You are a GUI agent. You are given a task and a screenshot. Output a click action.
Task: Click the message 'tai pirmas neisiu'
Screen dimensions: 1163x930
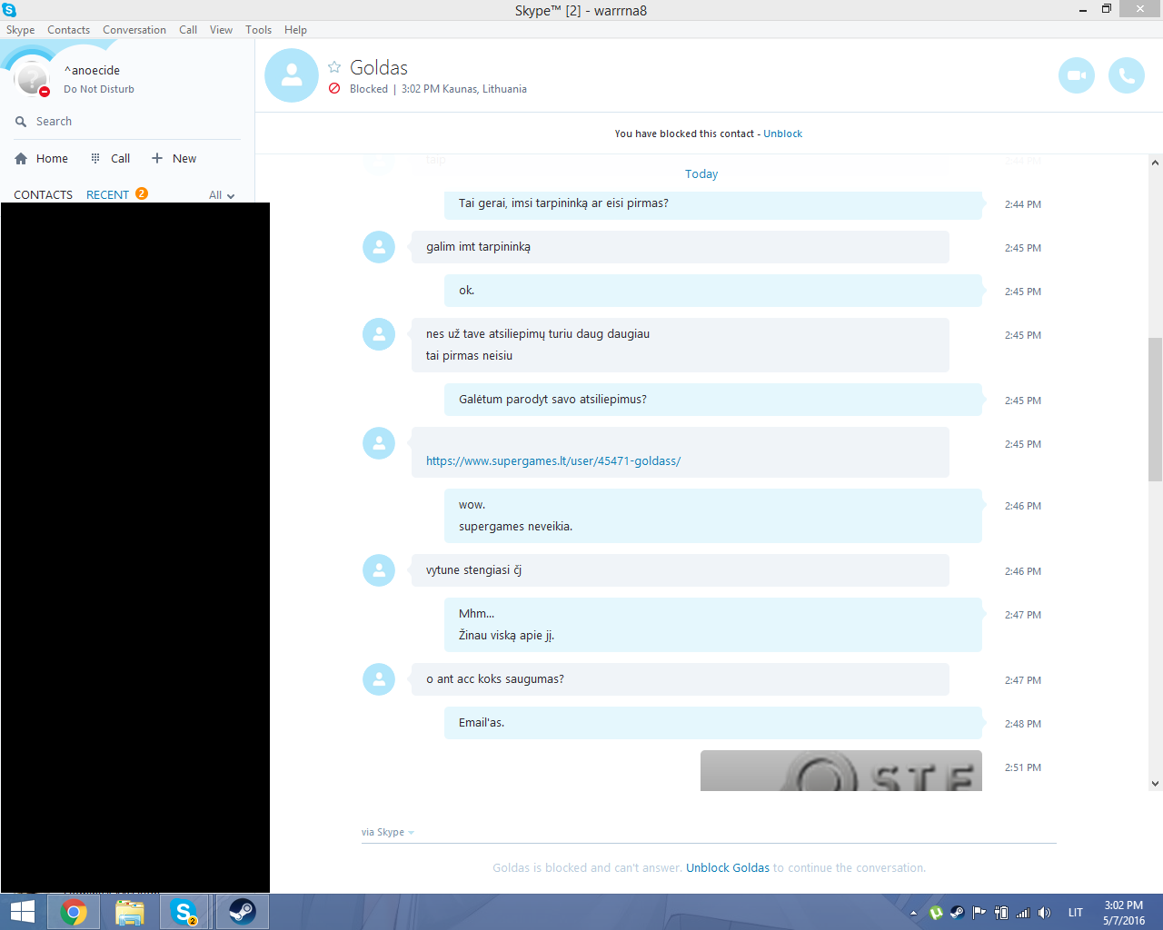[470, 356]
